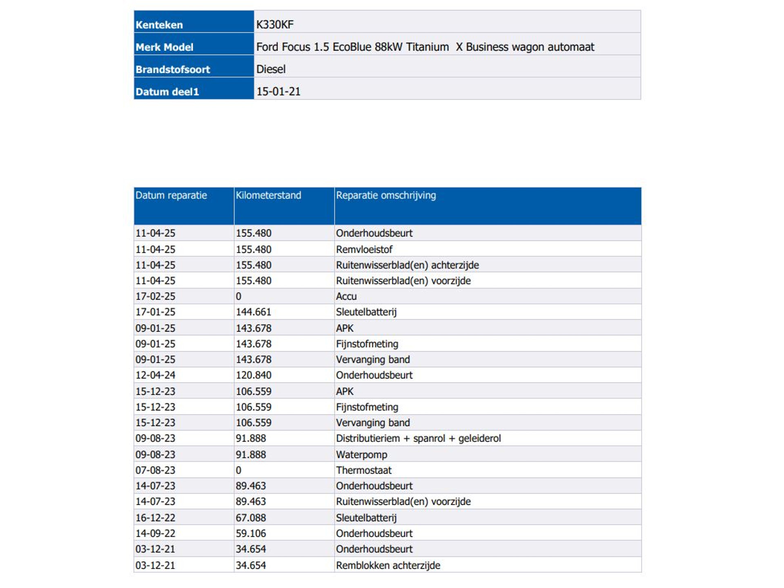Viewport: 784px width, 588px height.
Task: Click the Kilometerstand column header
Action: coord(284,206)
